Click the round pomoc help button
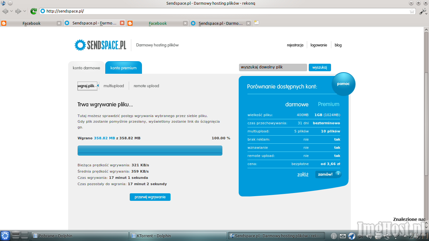429x241 pixels. 344,84
